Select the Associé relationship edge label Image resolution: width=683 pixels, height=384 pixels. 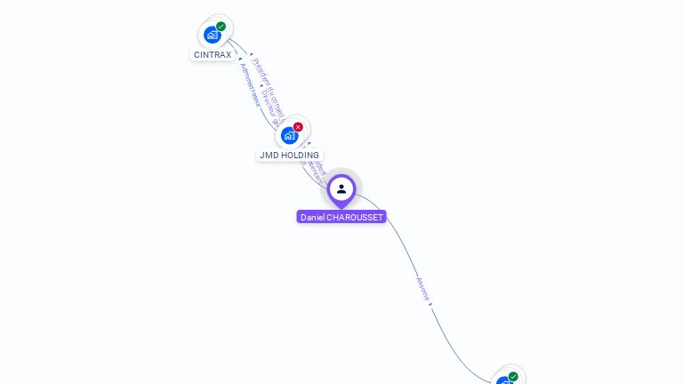[x=423, y=289]
